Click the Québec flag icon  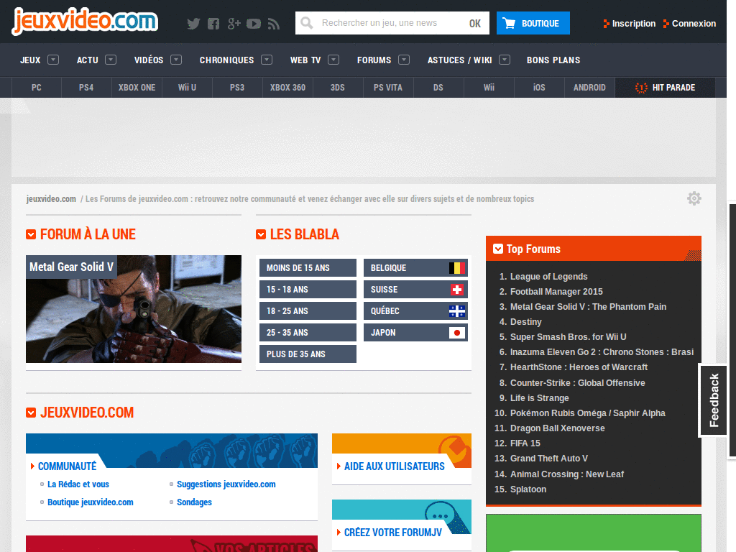pos(456,311)
